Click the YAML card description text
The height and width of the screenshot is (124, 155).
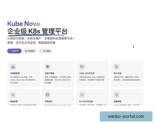pyautogui.click(x=92, y=79)
